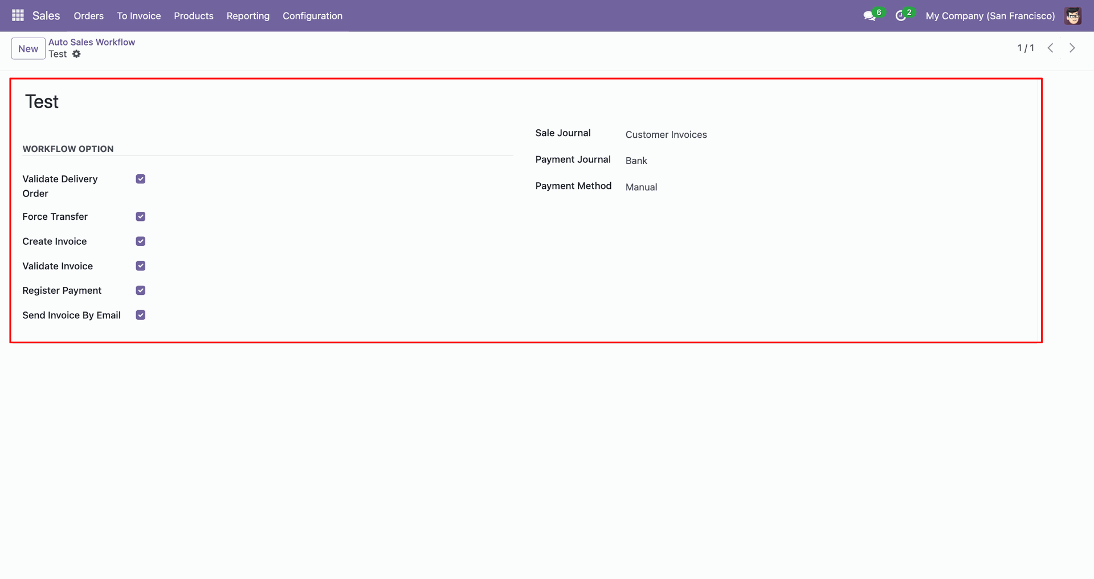Go to next record arrow
Screen dimensions: 1094x579
(x=1072, y=48)
